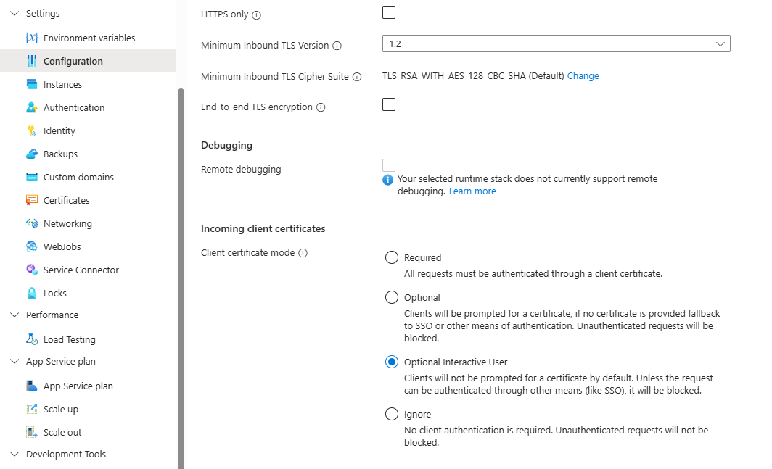Click the Identity key icon
The height and width of the screenshot is (469, 772).
31,130
